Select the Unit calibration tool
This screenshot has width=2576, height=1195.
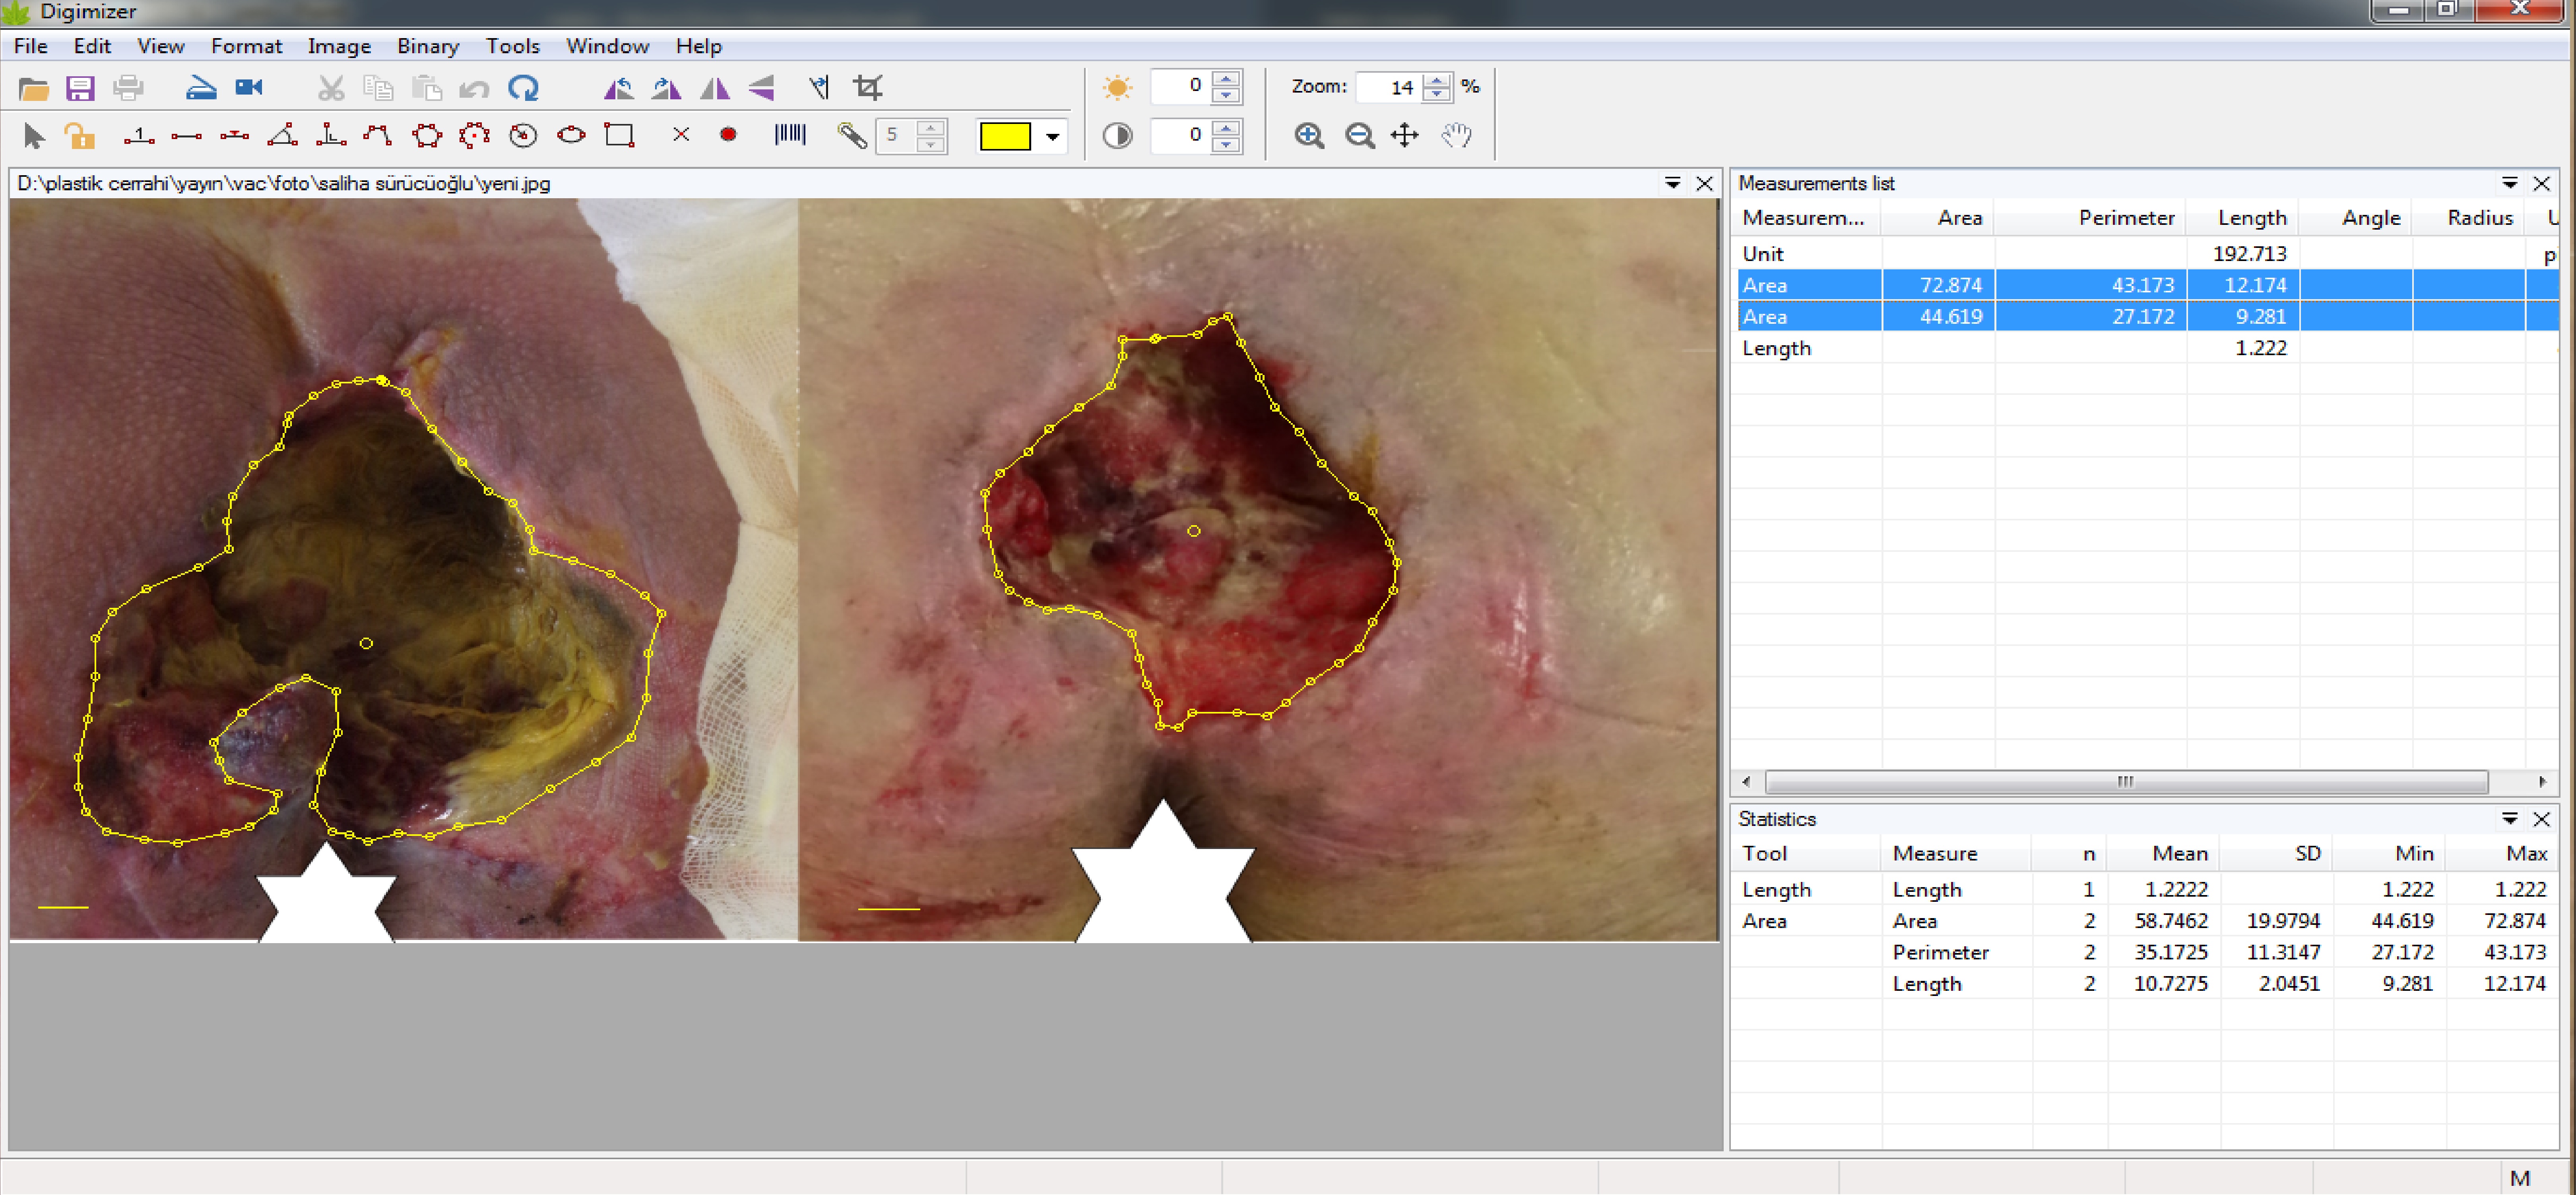tap(139, 136)
